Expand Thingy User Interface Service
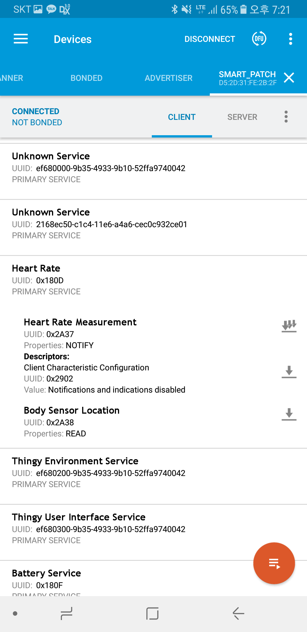 153,532
